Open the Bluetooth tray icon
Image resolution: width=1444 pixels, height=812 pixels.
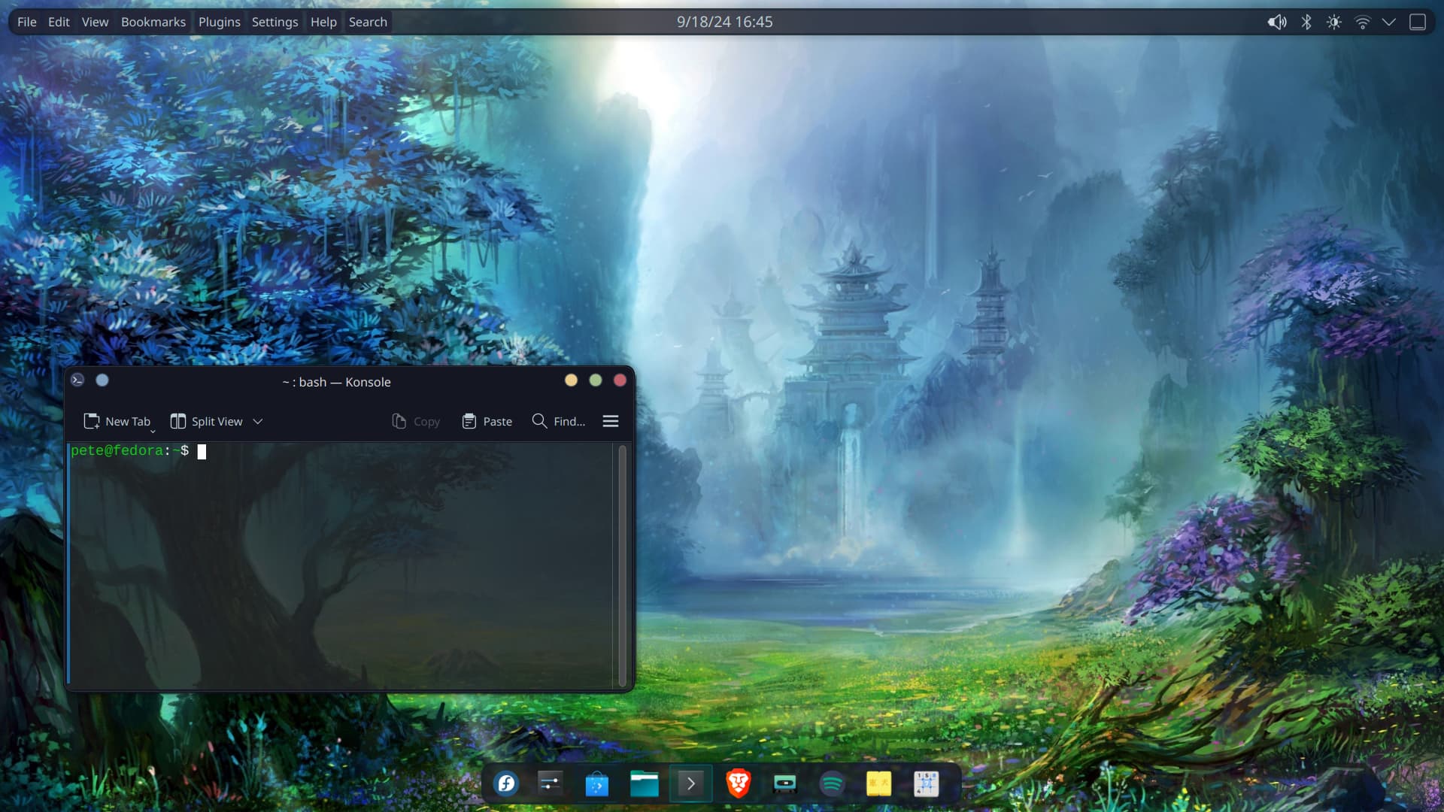[x=1306, y=22]
